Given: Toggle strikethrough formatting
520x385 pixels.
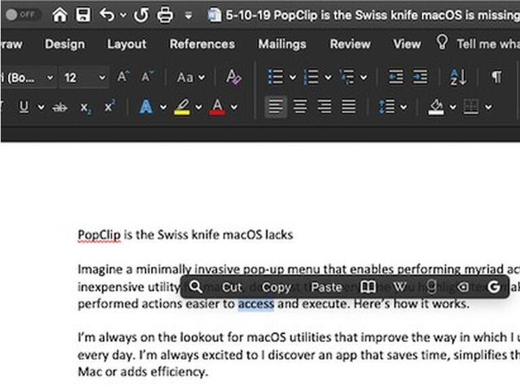Looking at the screenshot, I should click(60, 107).
